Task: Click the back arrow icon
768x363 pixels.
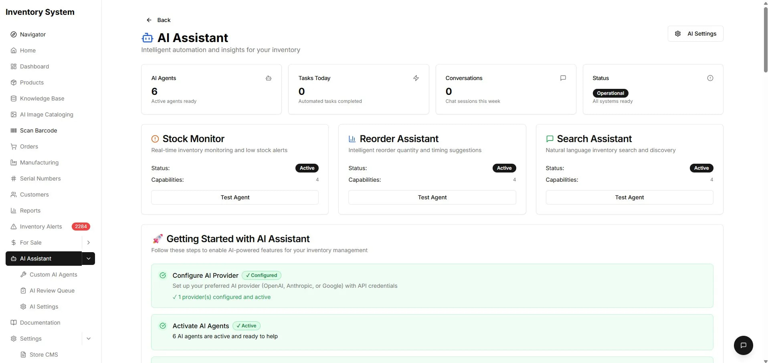Action: 149,20
